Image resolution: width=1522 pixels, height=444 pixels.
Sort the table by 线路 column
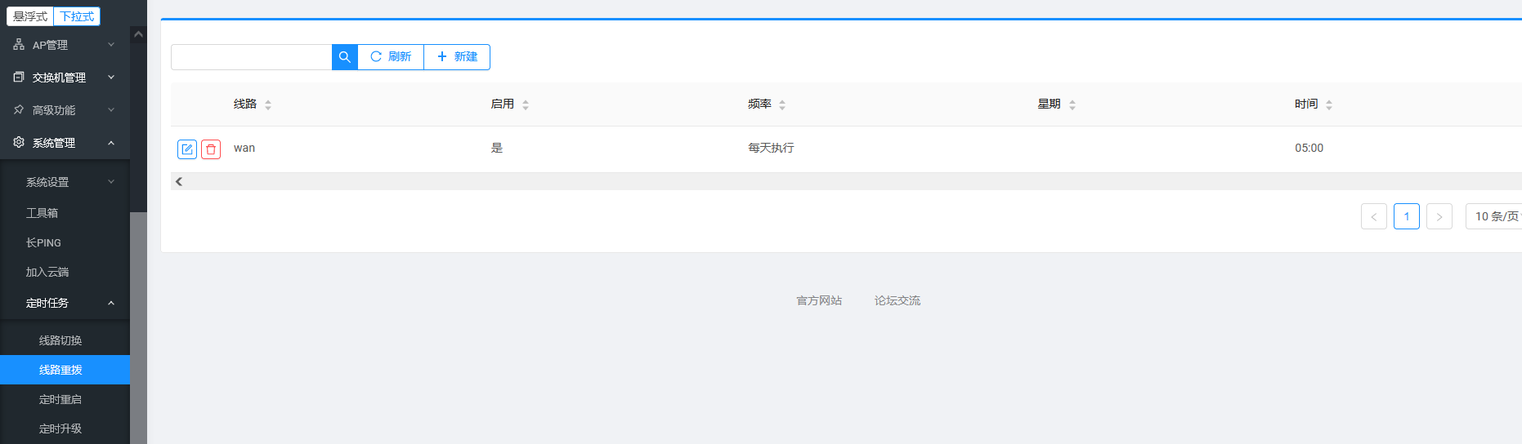point(268,104)
